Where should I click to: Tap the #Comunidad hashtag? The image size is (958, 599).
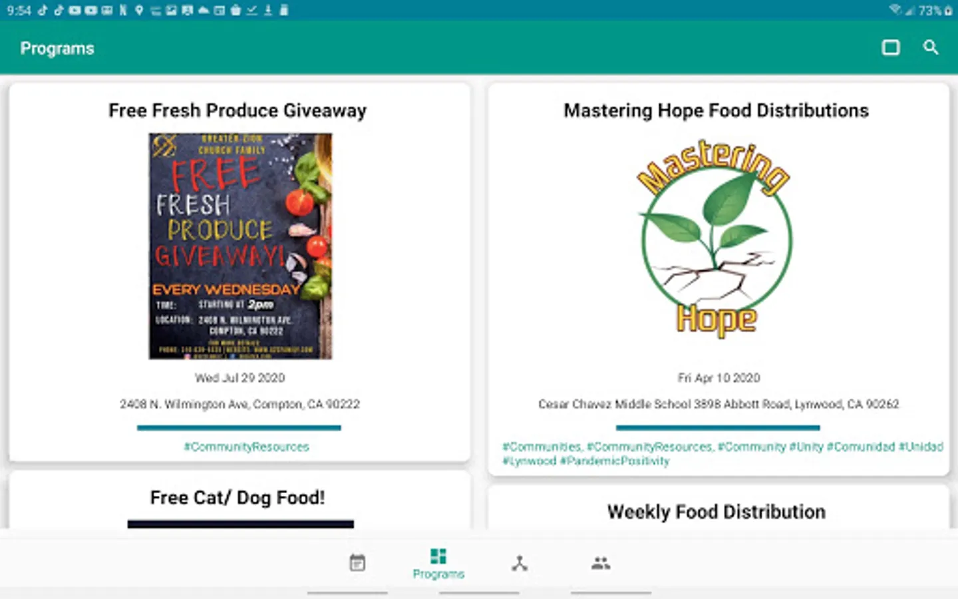point(861,447)
